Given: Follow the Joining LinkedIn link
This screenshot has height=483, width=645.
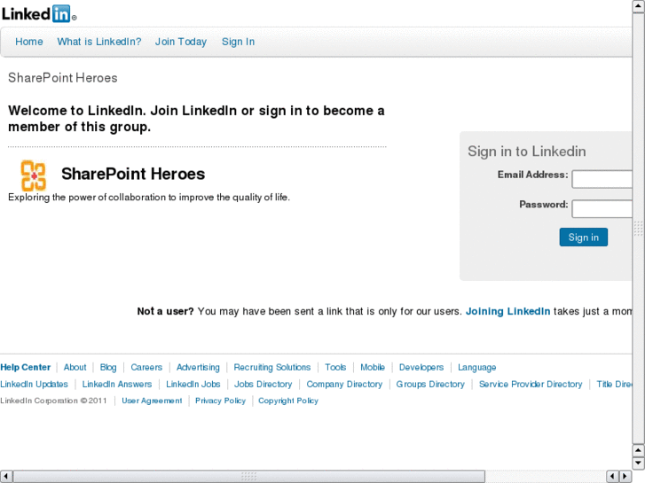Looking at the screenshot, I should coord(507,311).
